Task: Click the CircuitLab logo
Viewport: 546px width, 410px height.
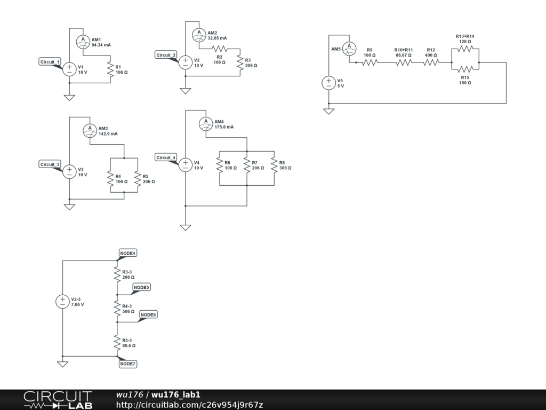Action: (x=58, y=400)
